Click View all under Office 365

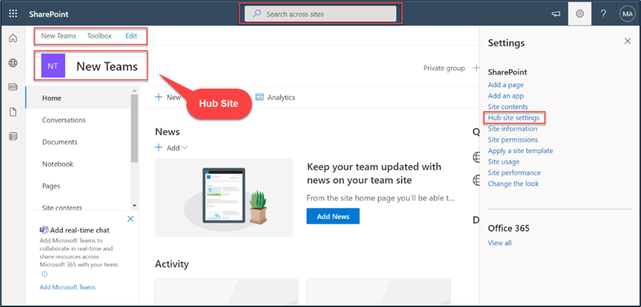point(499,243)
